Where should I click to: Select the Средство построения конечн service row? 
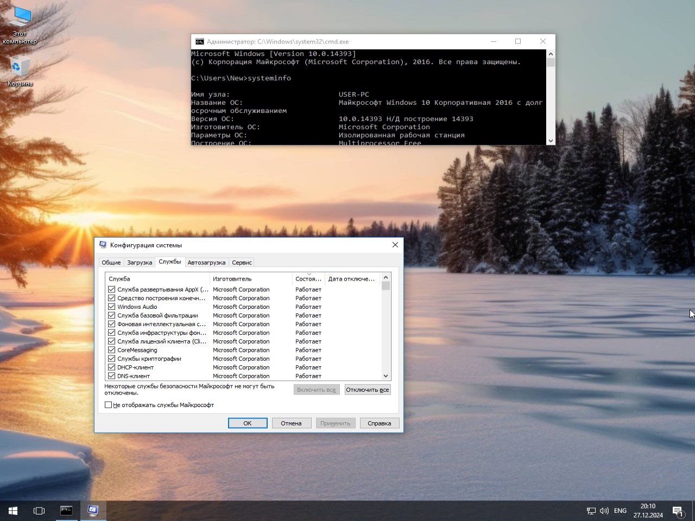coord(243,298)
